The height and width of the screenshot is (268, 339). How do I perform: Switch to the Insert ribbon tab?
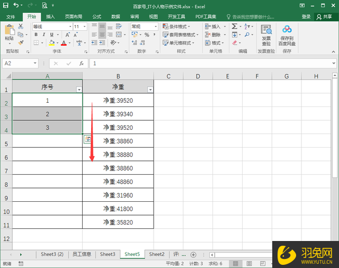coord(50,16)
